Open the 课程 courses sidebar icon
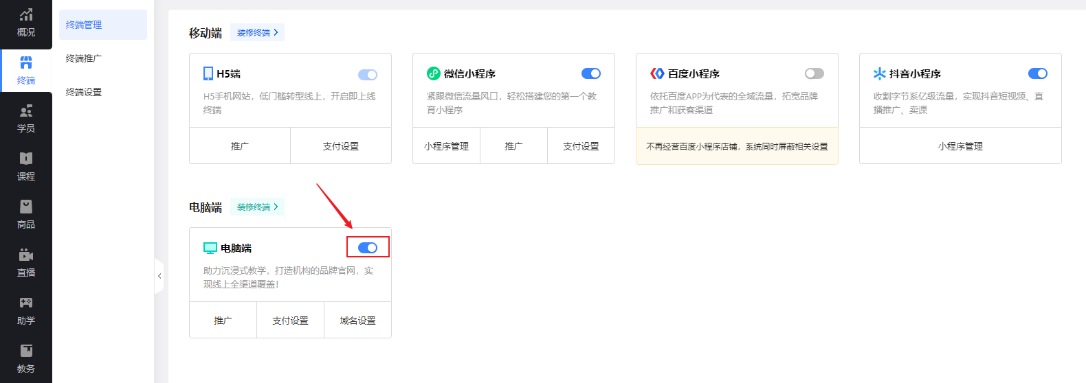 point(26,167)
